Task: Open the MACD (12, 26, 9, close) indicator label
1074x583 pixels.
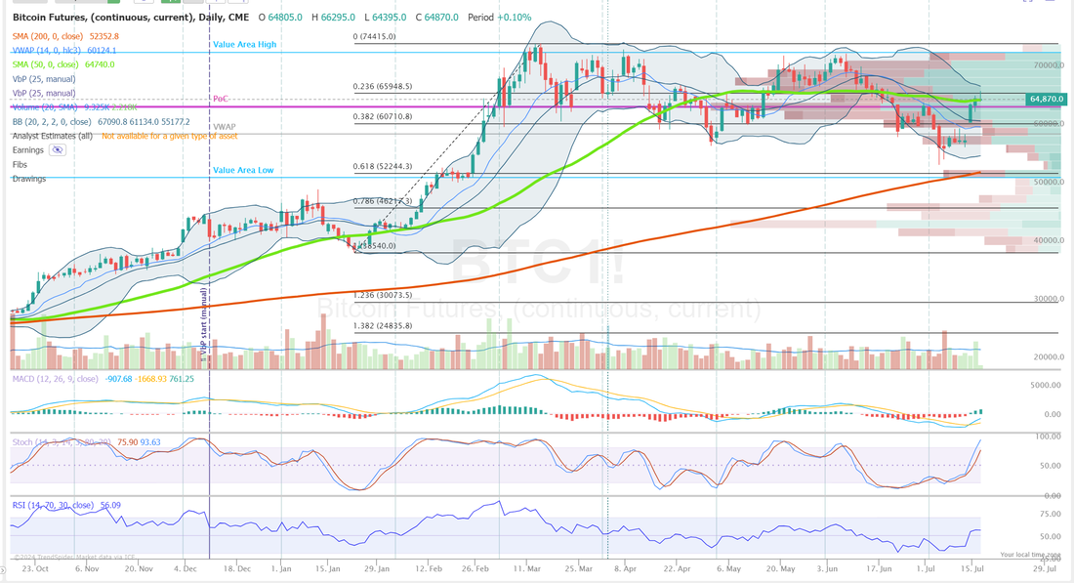Action: pos(55,379)
